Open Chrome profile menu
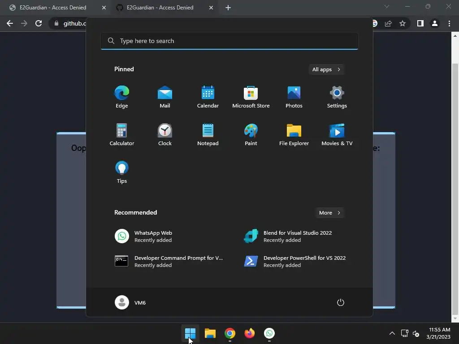The image size is (459, 344). coord(435,23)
